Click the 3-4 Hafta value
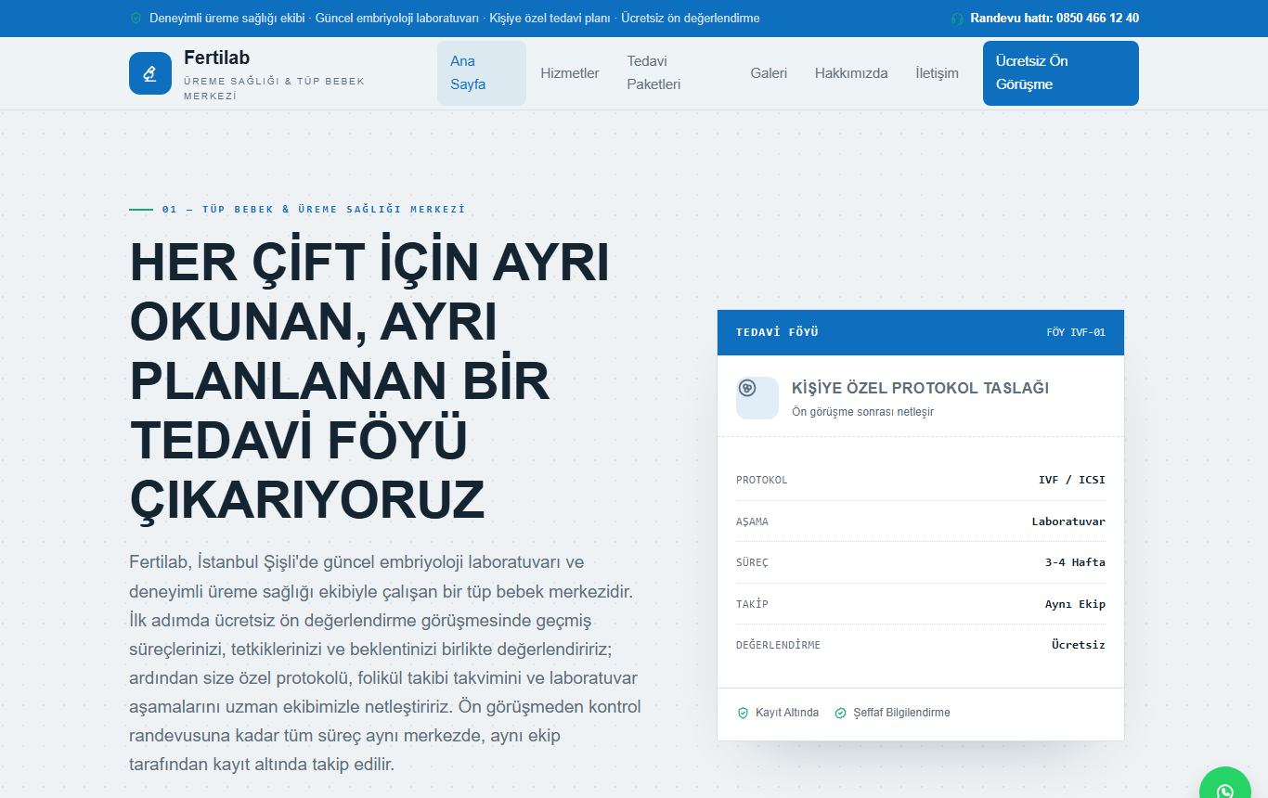This screenshot has width=1268, height=798. [x=1075, y=562]
